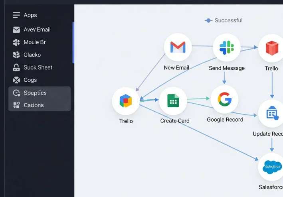The image size is (283, 197).
Task: Click the Salesforce cloud node
Action: coord(272,167)
